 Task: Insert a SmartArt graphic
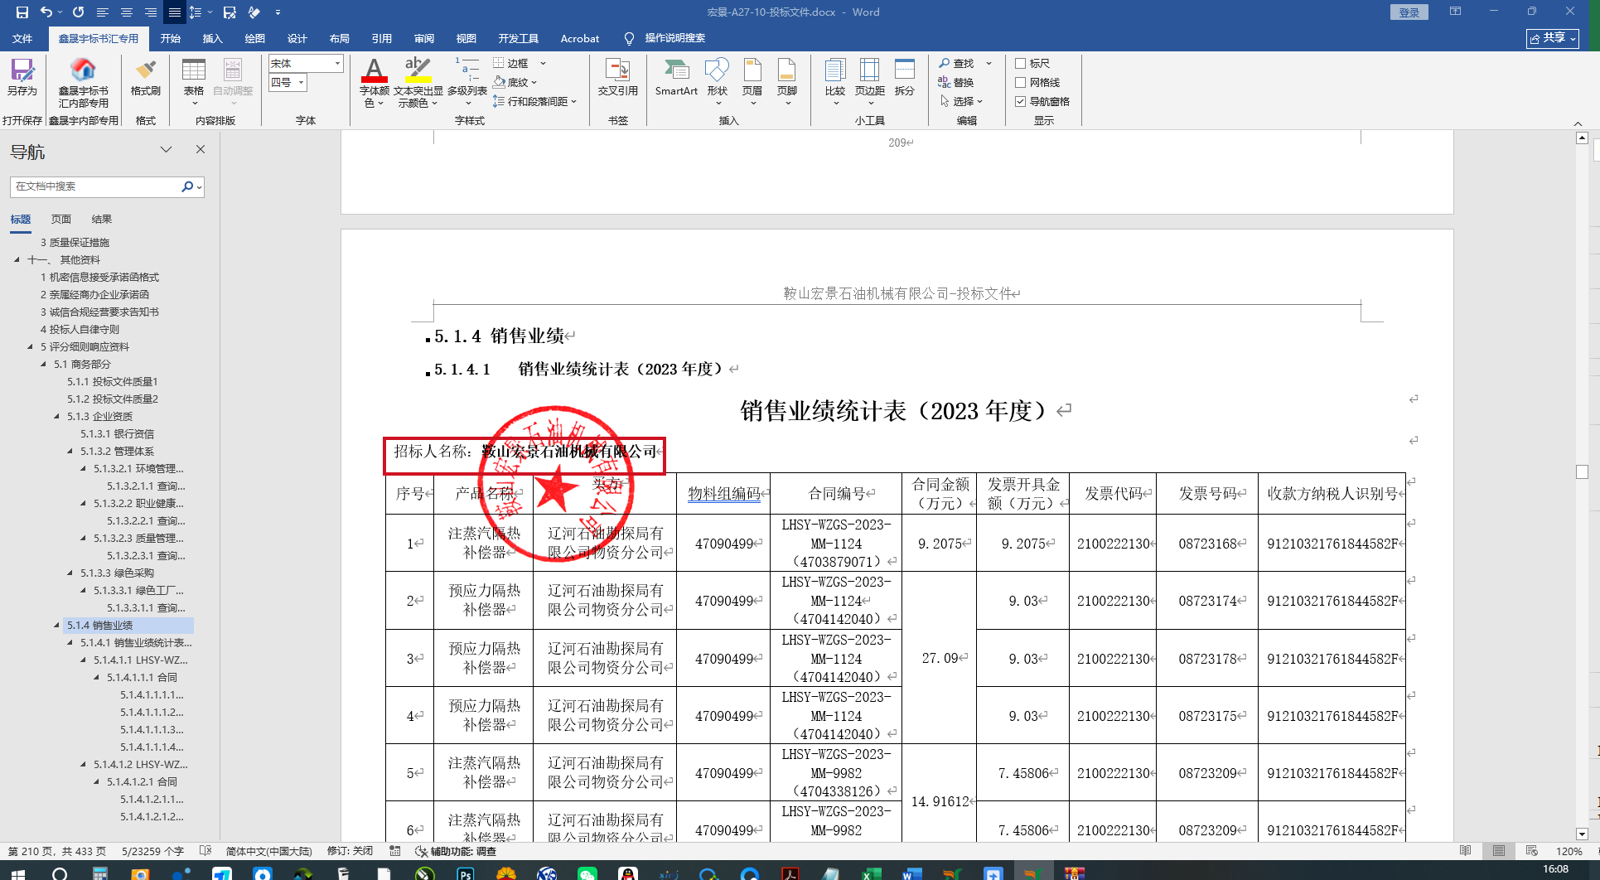point(676,76)
